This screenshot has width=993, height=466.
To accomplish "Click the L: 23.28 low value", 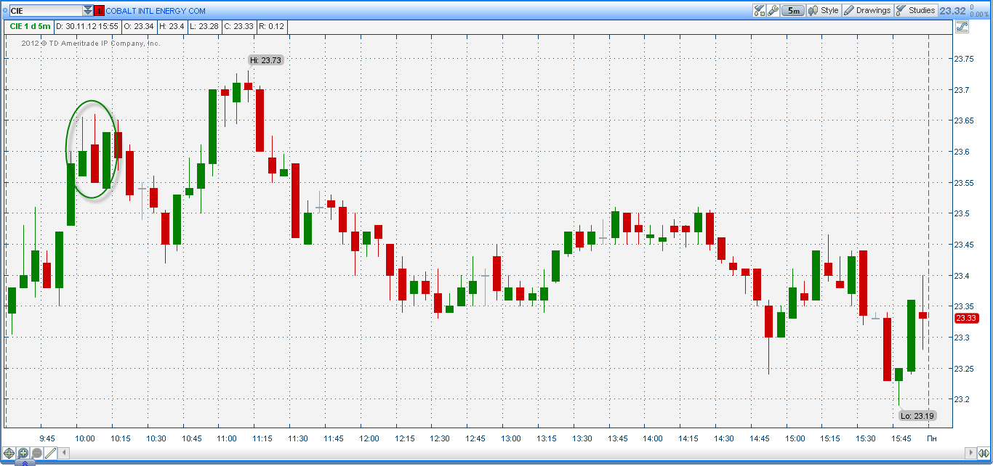I will point(205,26).
